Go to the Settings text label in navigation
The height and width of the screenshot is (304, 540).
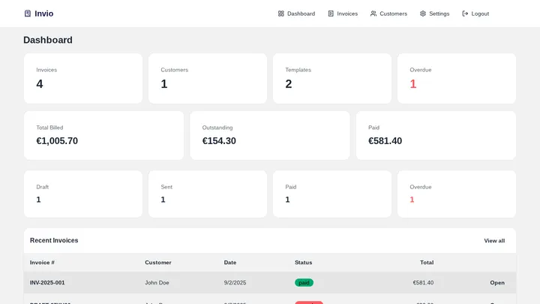(439, 14)
